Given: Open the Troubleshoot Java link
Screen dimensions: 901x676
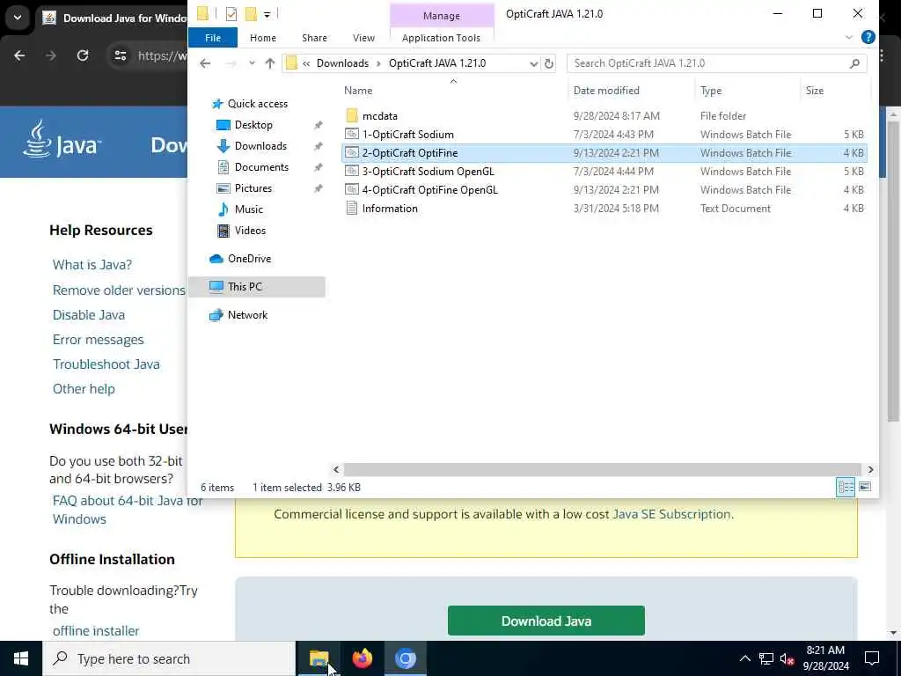Looking at the screenshot, I should pos(106,364).
